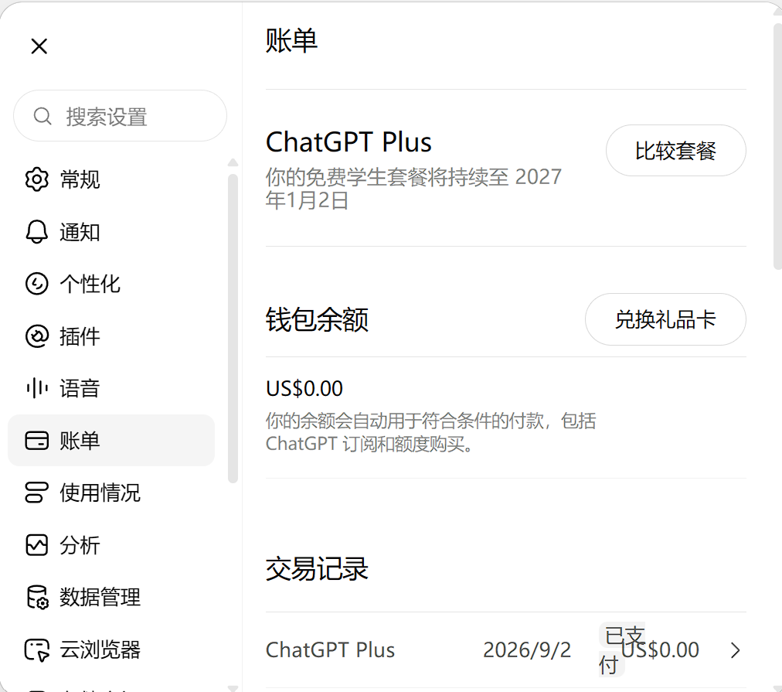Image resolution: width=782 pixels, height=692 pixels.
Task: Click the gear icon next to 常规
Action: (x=37, y=179)
